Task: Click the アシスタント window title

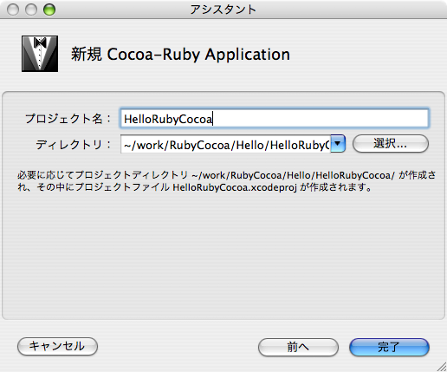Action: click(223, 10)
